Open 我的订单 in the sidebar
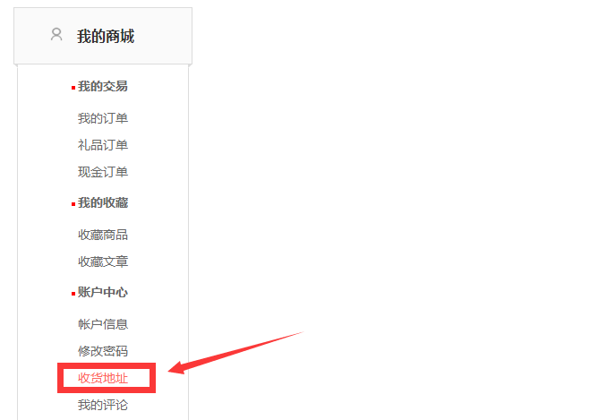The height and width of the screenshot is (420, 607). [x=103, y=118]
